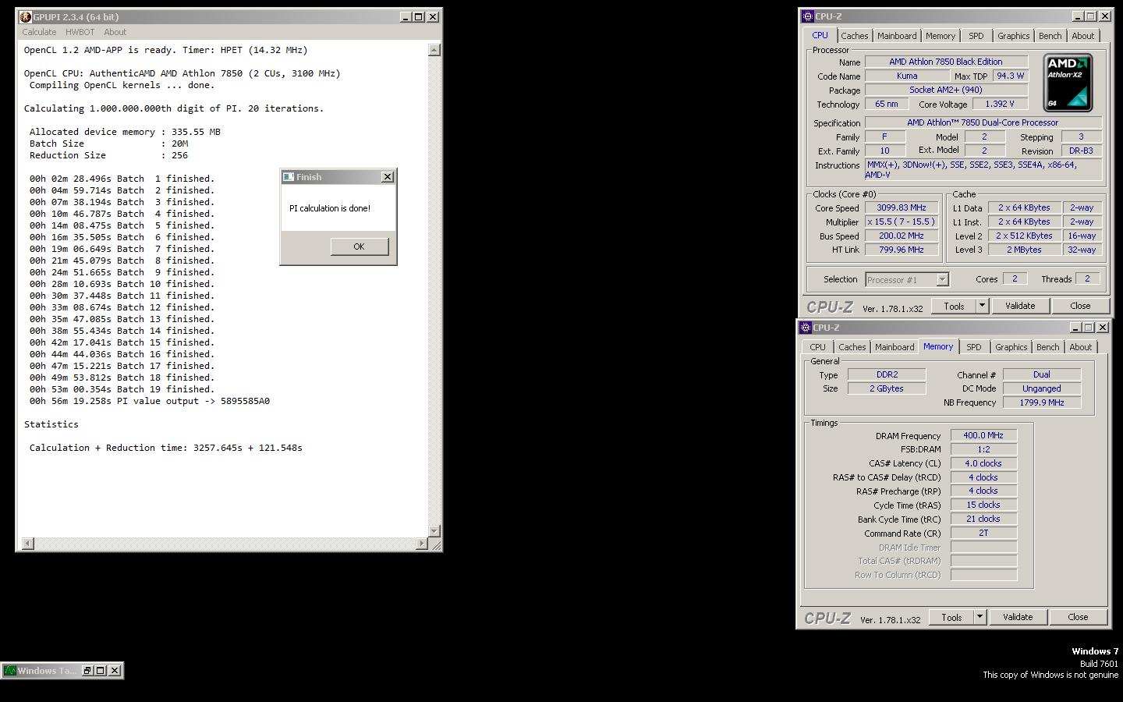Click the Batch 10 finished line
1123x702 pixels.
coord(122,284)
